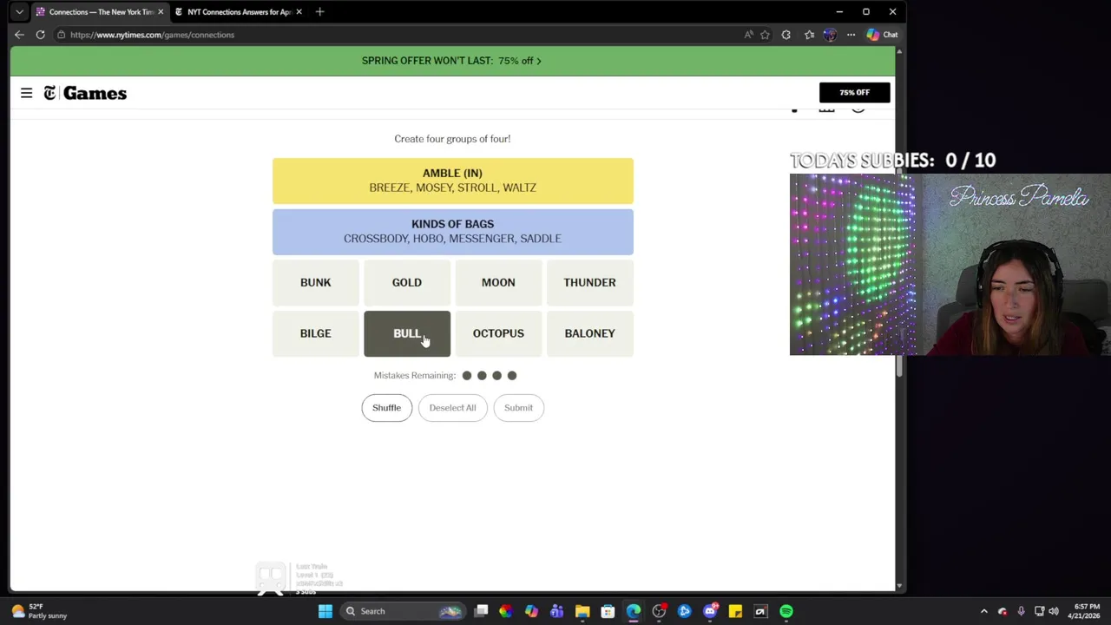Select the MOON tile
Viewport: 1111px width, 625px height.
coord(498,283)
